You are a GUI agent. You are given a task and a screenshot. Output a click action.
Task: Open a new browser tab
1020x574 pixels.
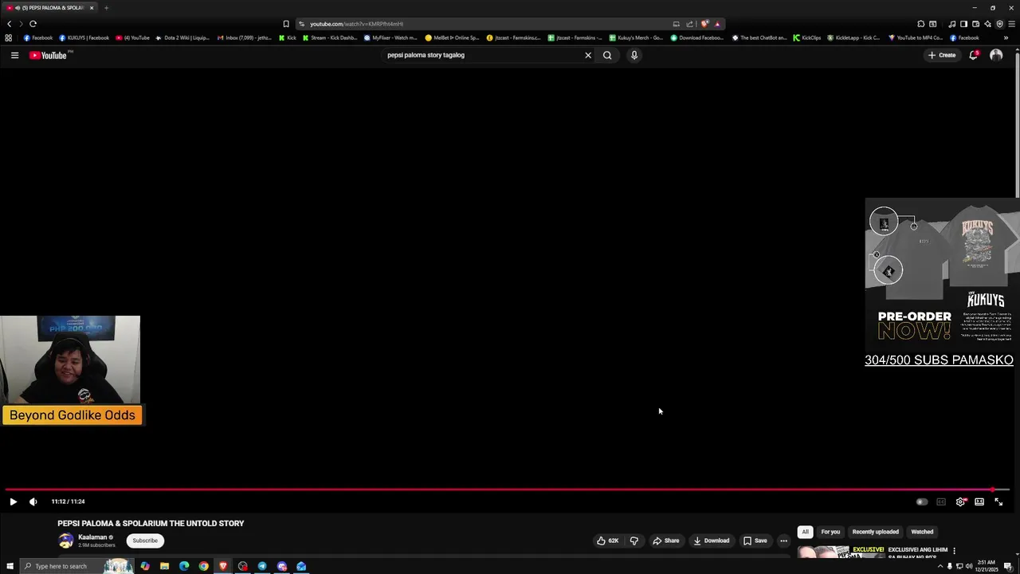click(x=106, y=8)
